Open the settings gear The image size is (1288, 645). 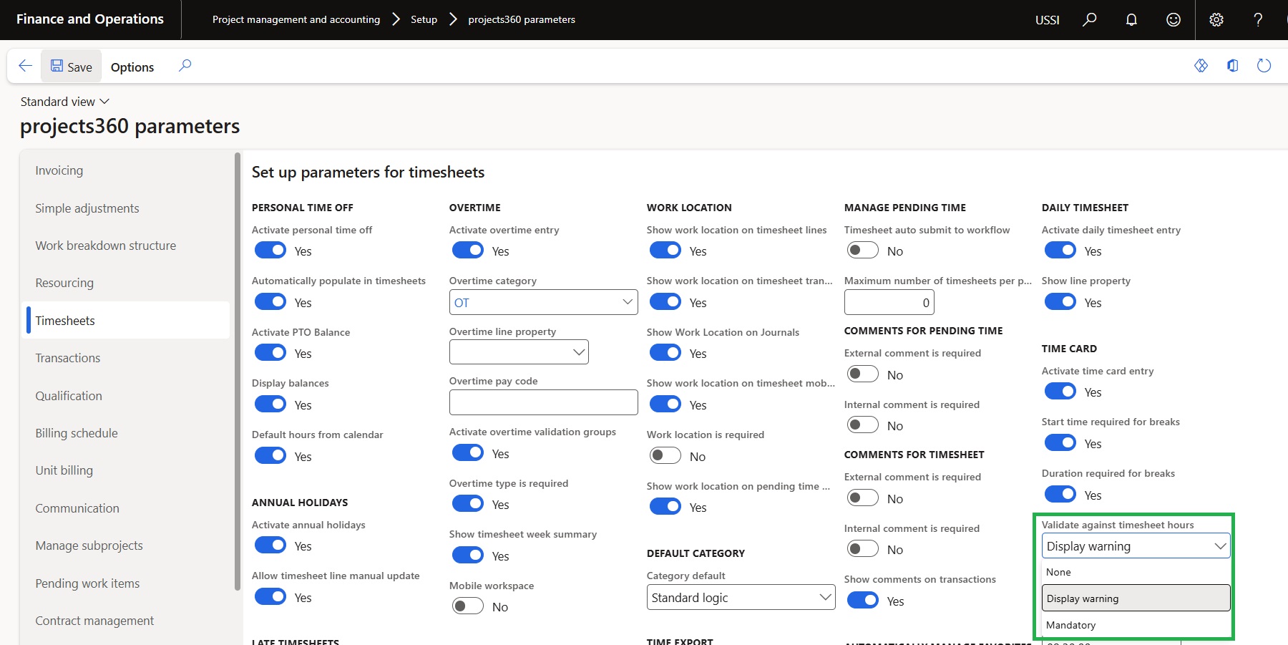(x=1216, y=20)
